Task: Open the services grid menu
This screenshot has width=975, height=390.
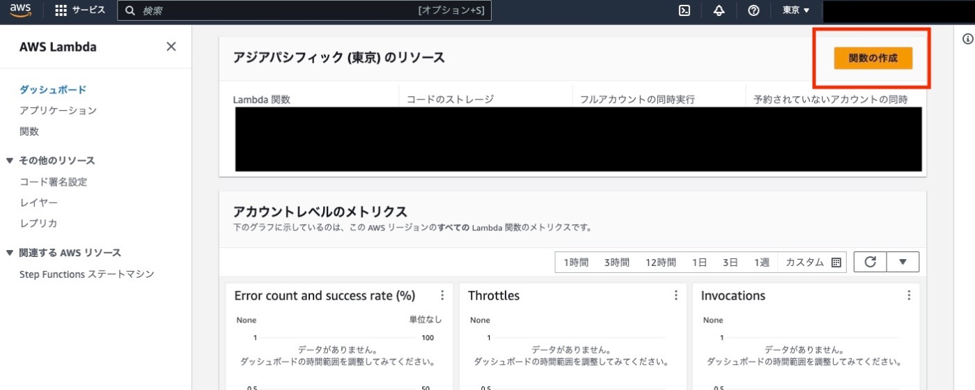Action: (61, 10)
